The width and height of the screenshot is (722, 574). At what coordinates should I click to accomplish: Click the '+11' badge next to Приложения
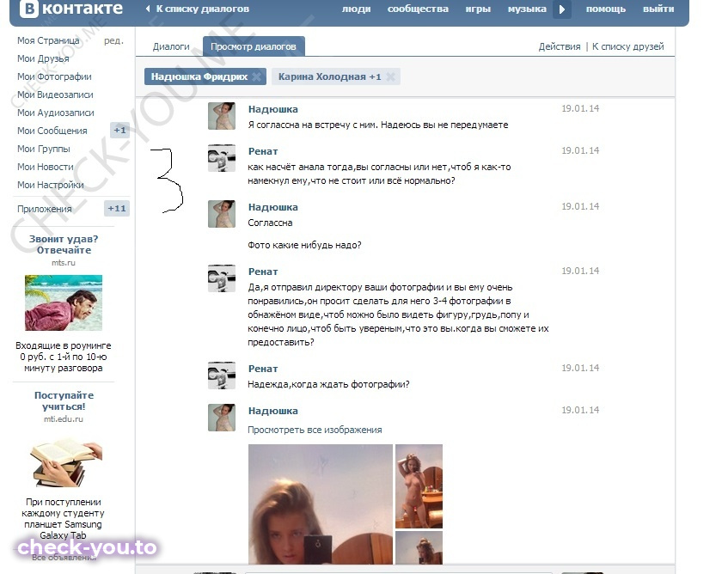tap(117, 209)
